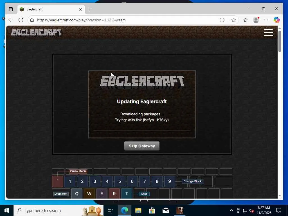Screen dimensions: 288x216
Task: Show hidden system tray icons
Action: click(231, 210)
